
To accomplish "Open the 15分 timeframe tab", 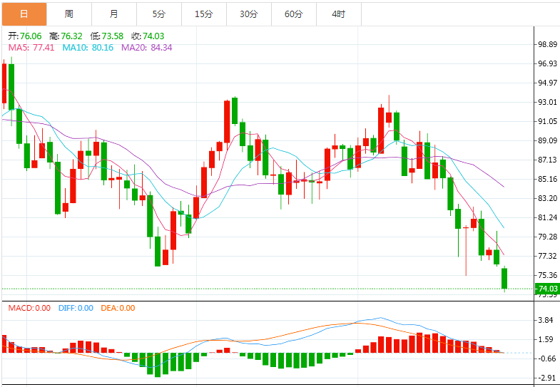I will click(204, 14).
